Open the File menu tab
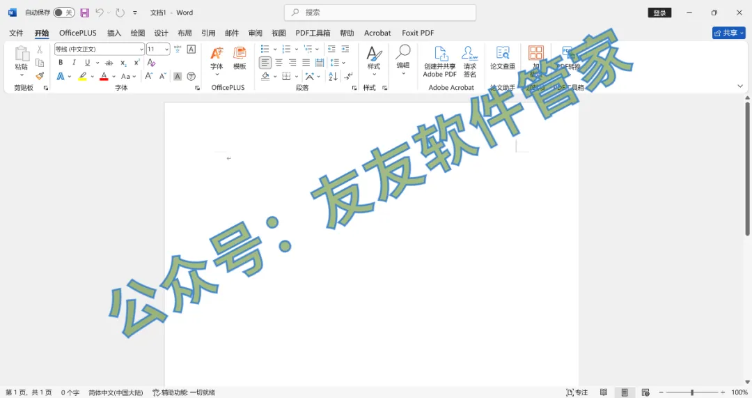 pyautogui.click(x=16, y=33)
